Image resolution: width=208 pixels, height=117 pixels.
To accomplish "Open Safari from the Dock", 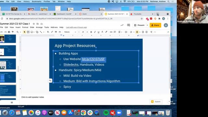I will click(x=12, y=113).
